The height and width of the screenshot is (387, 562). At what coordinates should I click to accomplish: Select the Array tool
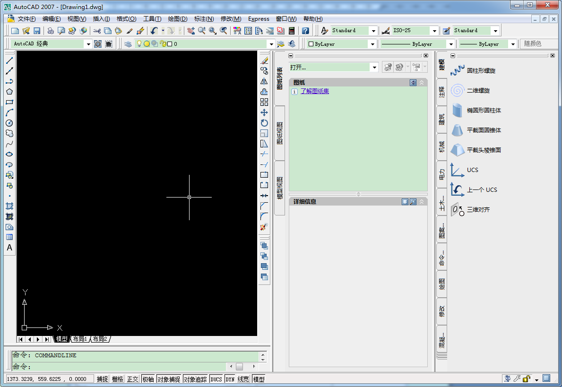tap(264, 102)
